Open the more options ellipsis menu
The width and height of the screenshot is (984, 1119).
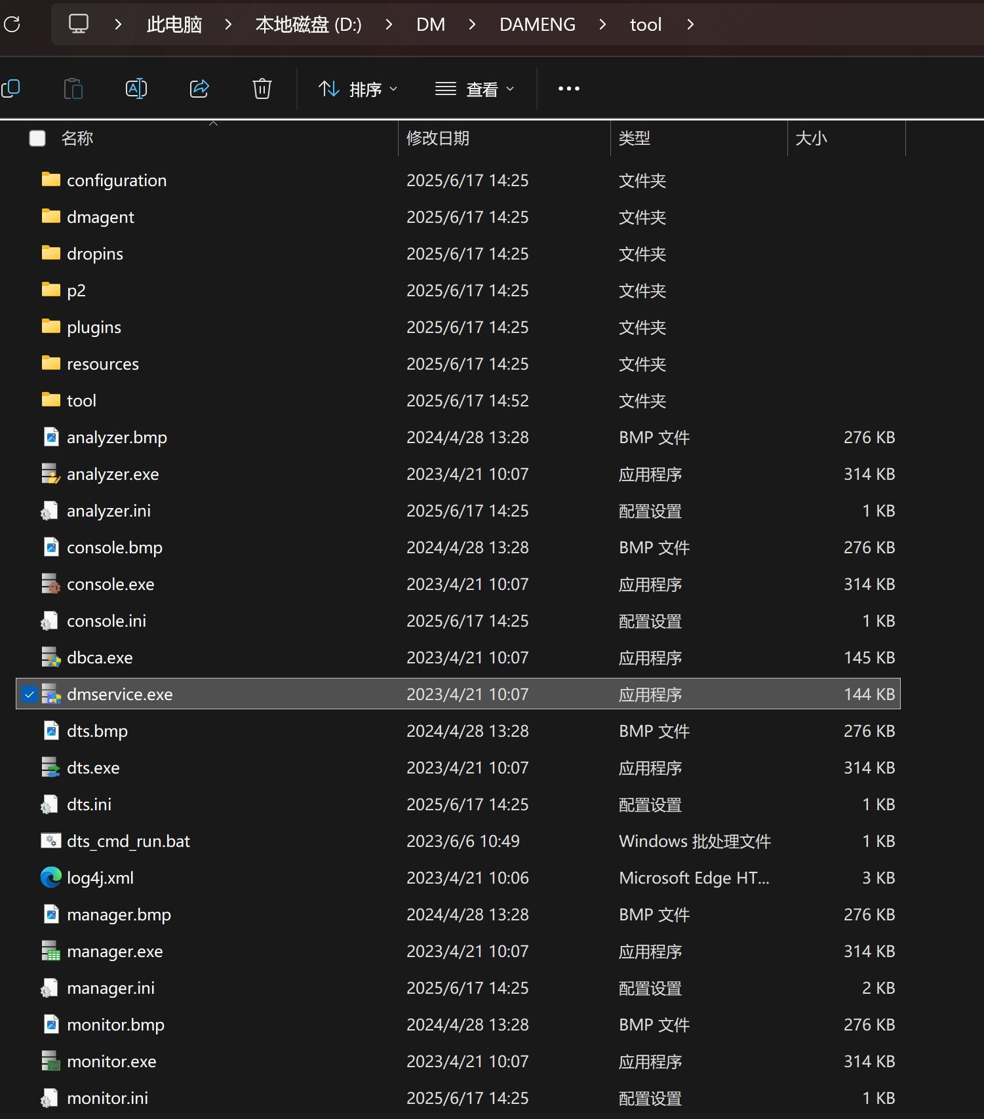(x=569, y=88)
